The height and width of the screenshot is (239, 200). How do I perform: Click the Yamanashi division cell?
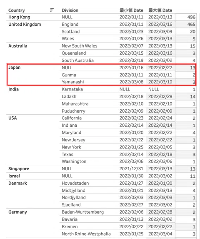coord(73,82)
